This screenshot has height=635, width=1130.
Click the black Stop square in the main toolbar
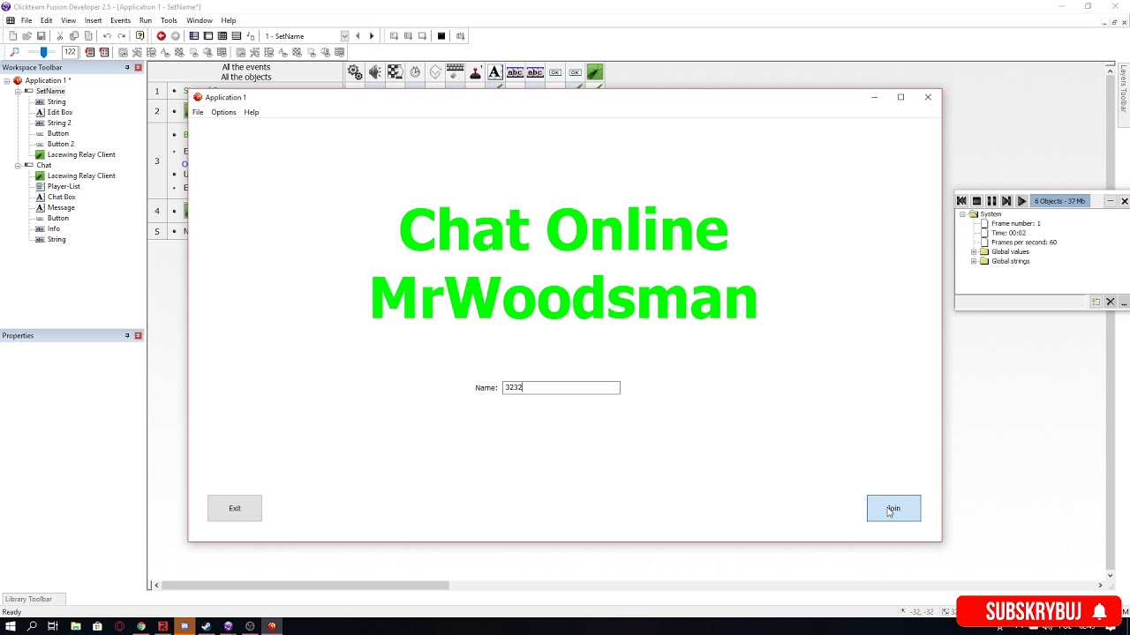pyautogui.click(x=441, y=36)
